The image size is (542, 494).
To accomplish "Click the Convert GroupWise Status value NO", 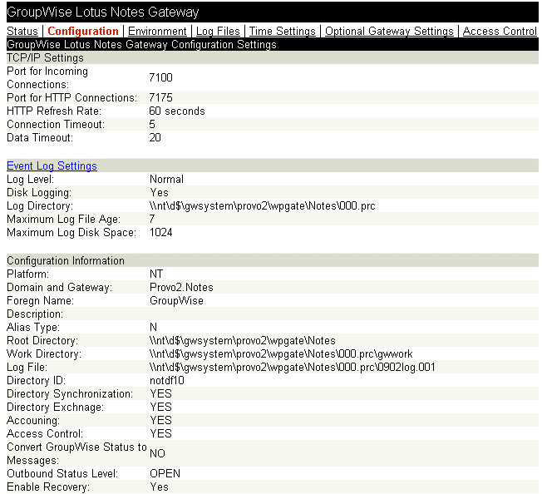I will [x=157, y=453].
